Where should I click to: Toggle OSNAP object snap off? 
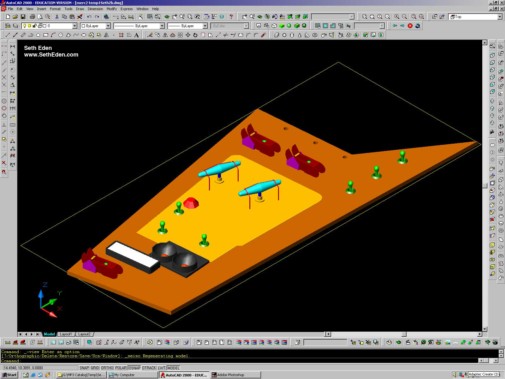(x=134, y=368)
